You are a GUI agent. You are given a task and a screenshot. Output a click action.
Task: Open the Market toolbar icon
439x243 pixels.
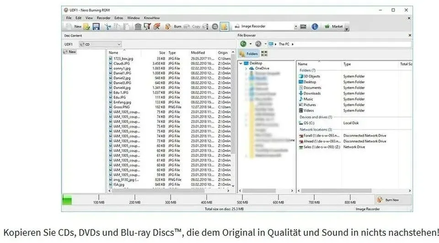pos(333,27)
